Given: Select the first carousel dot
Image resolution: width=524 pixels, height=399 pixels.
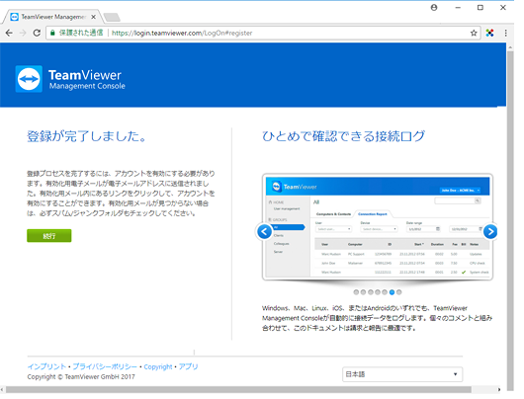Looking at the screenshot, I should [356, 292].
